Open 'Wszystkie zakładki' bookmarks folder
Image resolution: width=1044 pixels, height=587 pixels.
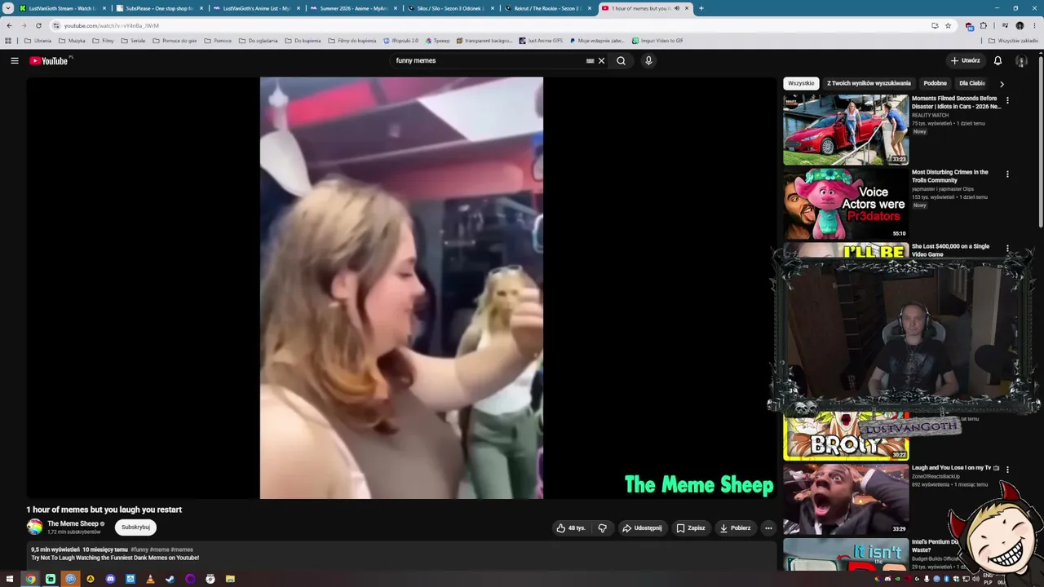pyautogui.click(x=1013, y=41)
